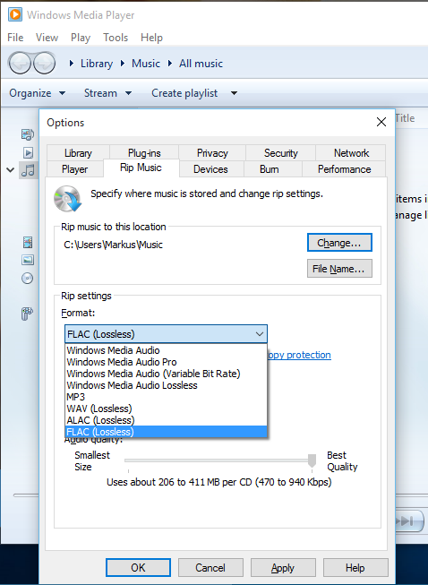428x585 pixels.
Task: Open the All music breadcrumb arrow
Action: click(x=170, y=64)
